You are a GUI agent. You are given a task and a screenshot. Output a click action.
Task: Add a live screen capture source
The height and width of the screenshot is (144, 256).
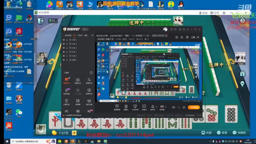117,108
